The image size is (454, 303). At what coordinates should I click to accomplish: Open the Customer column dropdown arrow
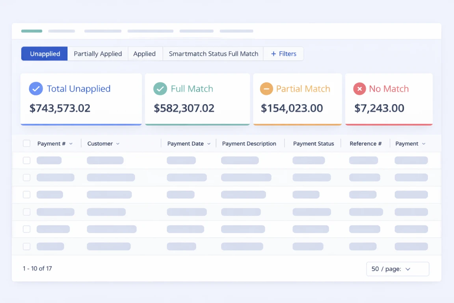coord(118,144)
